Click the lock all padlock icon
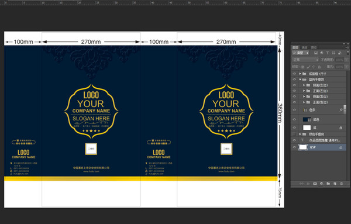The image size is (351, 224). coord(319,67)
